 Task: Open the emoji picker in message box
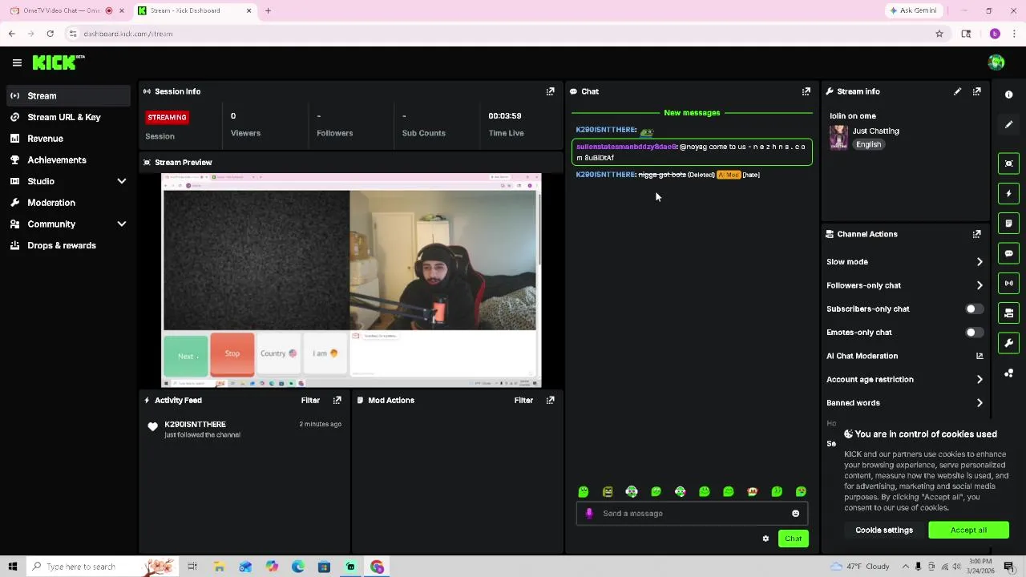pyautogui.click(x=795, y=514)
